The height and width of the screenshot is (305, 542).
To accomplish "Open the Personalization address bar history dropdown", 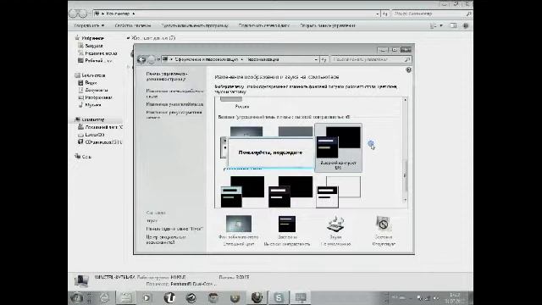I will click(316, 59).
